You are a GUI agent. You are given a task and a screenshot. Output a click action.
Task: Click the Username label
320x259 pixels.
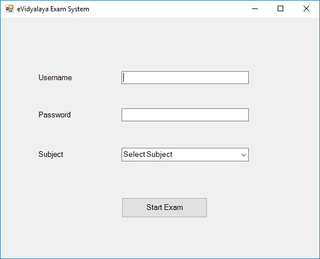pos(55,77)
